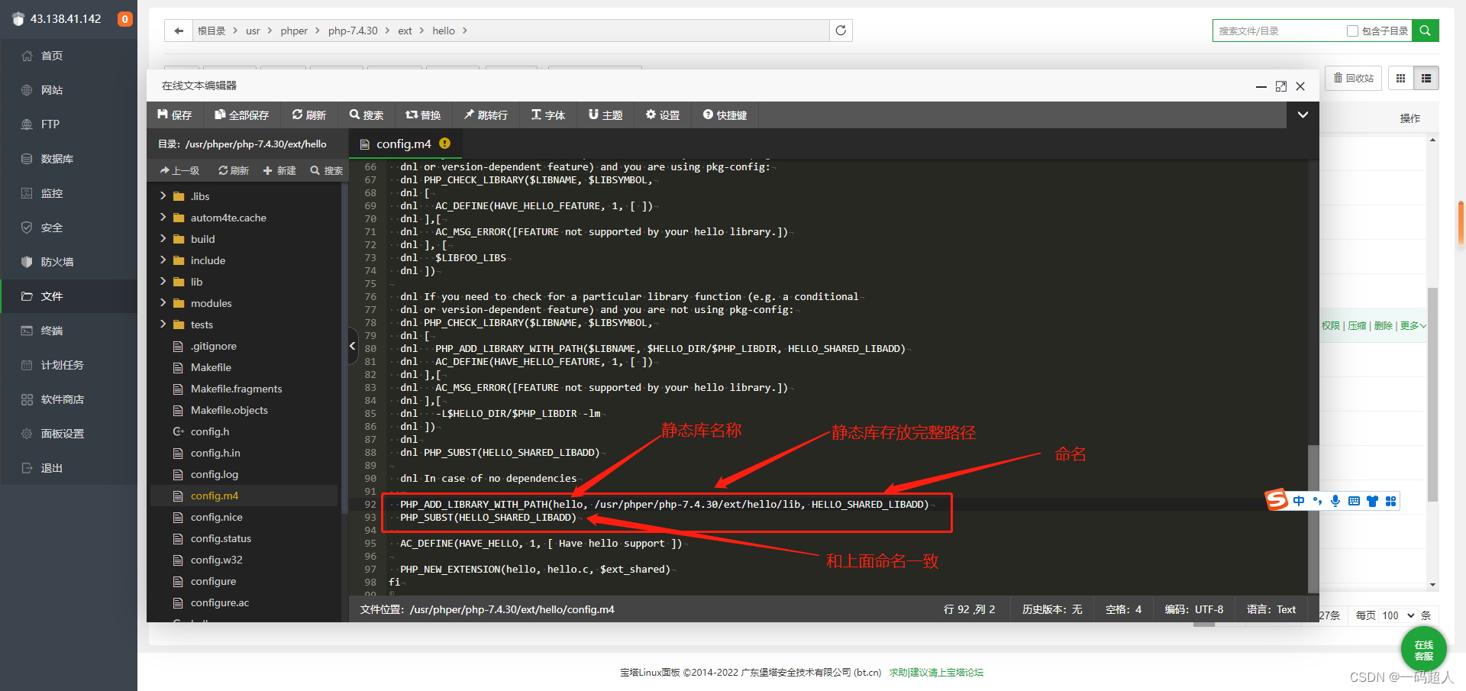This screenshot has height=691, width=1466.
Task: Open the 字体 font settings
Action: (x=548, y=115)
